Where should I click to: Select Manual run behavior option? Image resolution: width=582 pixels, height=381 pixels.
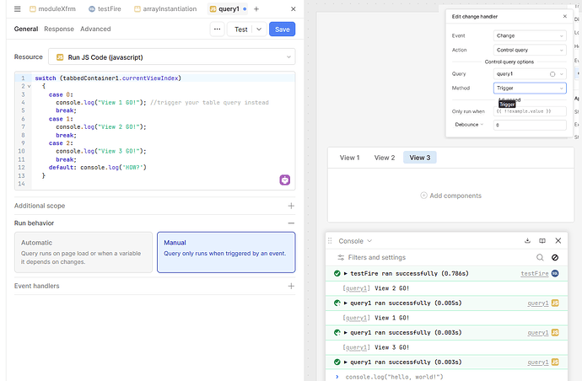tap(226, 252)
